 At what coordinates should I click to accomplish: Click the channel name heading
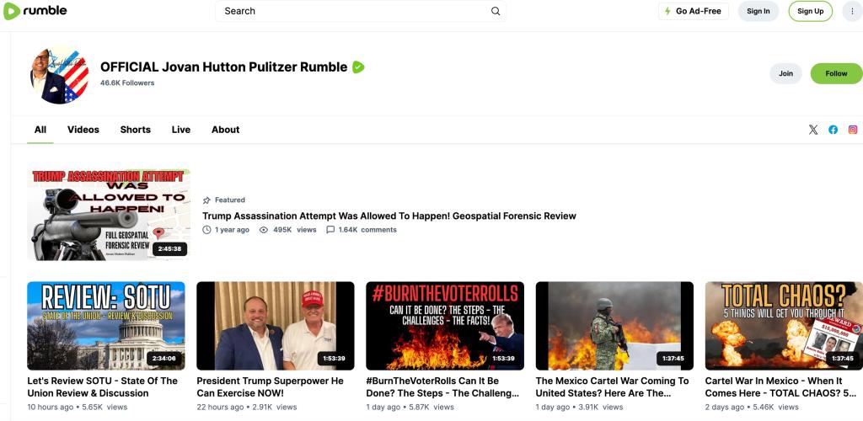223,67
